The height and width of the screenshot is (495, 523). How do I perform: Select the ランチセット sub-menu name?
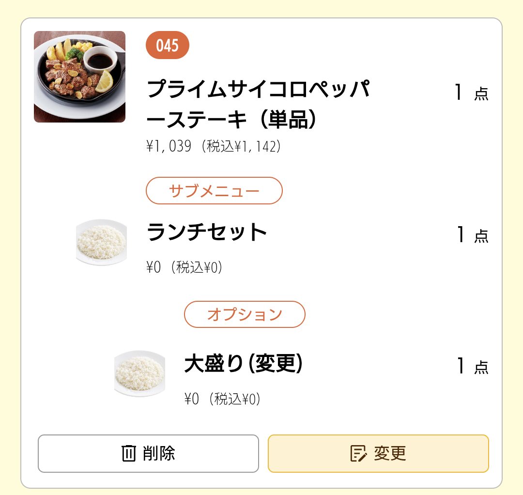pos(207,232)
